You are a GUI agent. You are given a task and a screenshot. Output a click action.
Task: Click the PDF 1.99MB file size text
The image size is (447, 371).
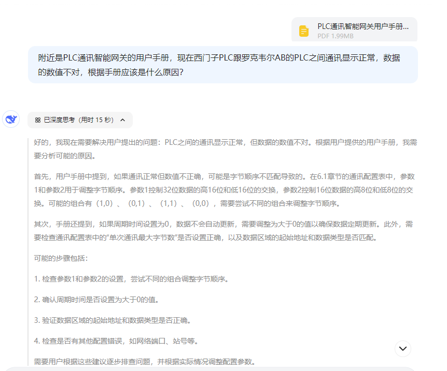(x=336, y=36)
